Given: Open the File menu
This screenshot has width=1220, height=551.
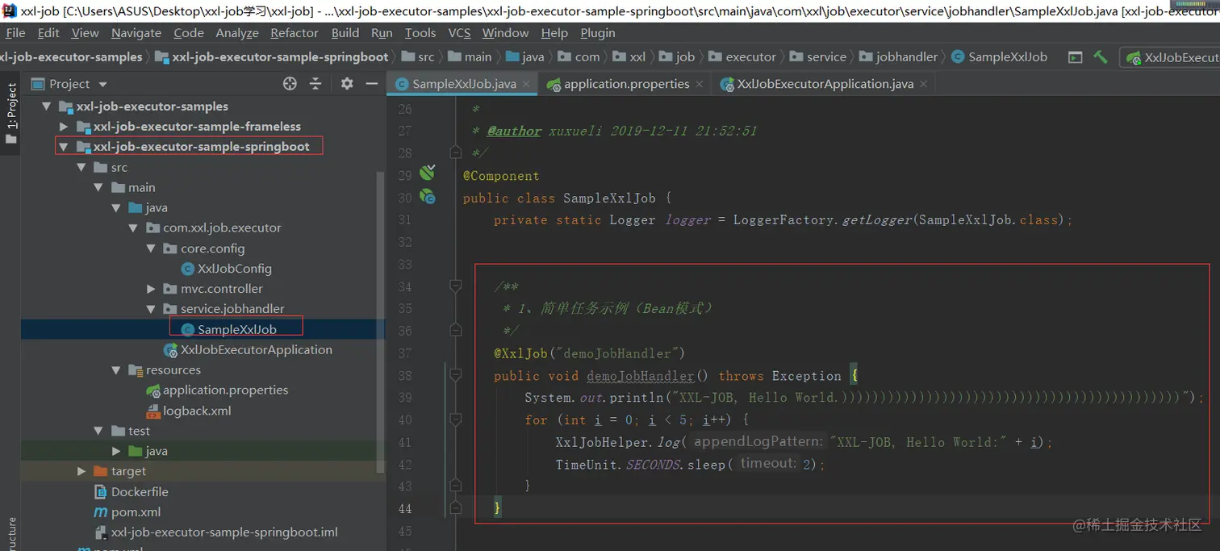Looking at the screenshot, I should coord(15,33).
